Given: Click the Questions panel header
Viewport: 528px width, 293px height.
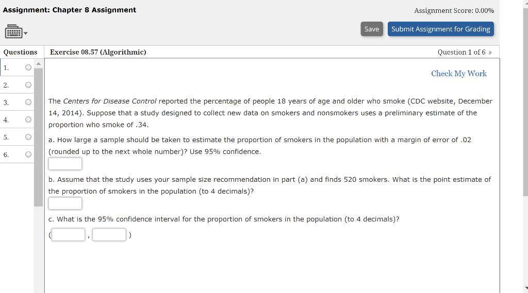Looking at the screenshot, I should (21, 52).
